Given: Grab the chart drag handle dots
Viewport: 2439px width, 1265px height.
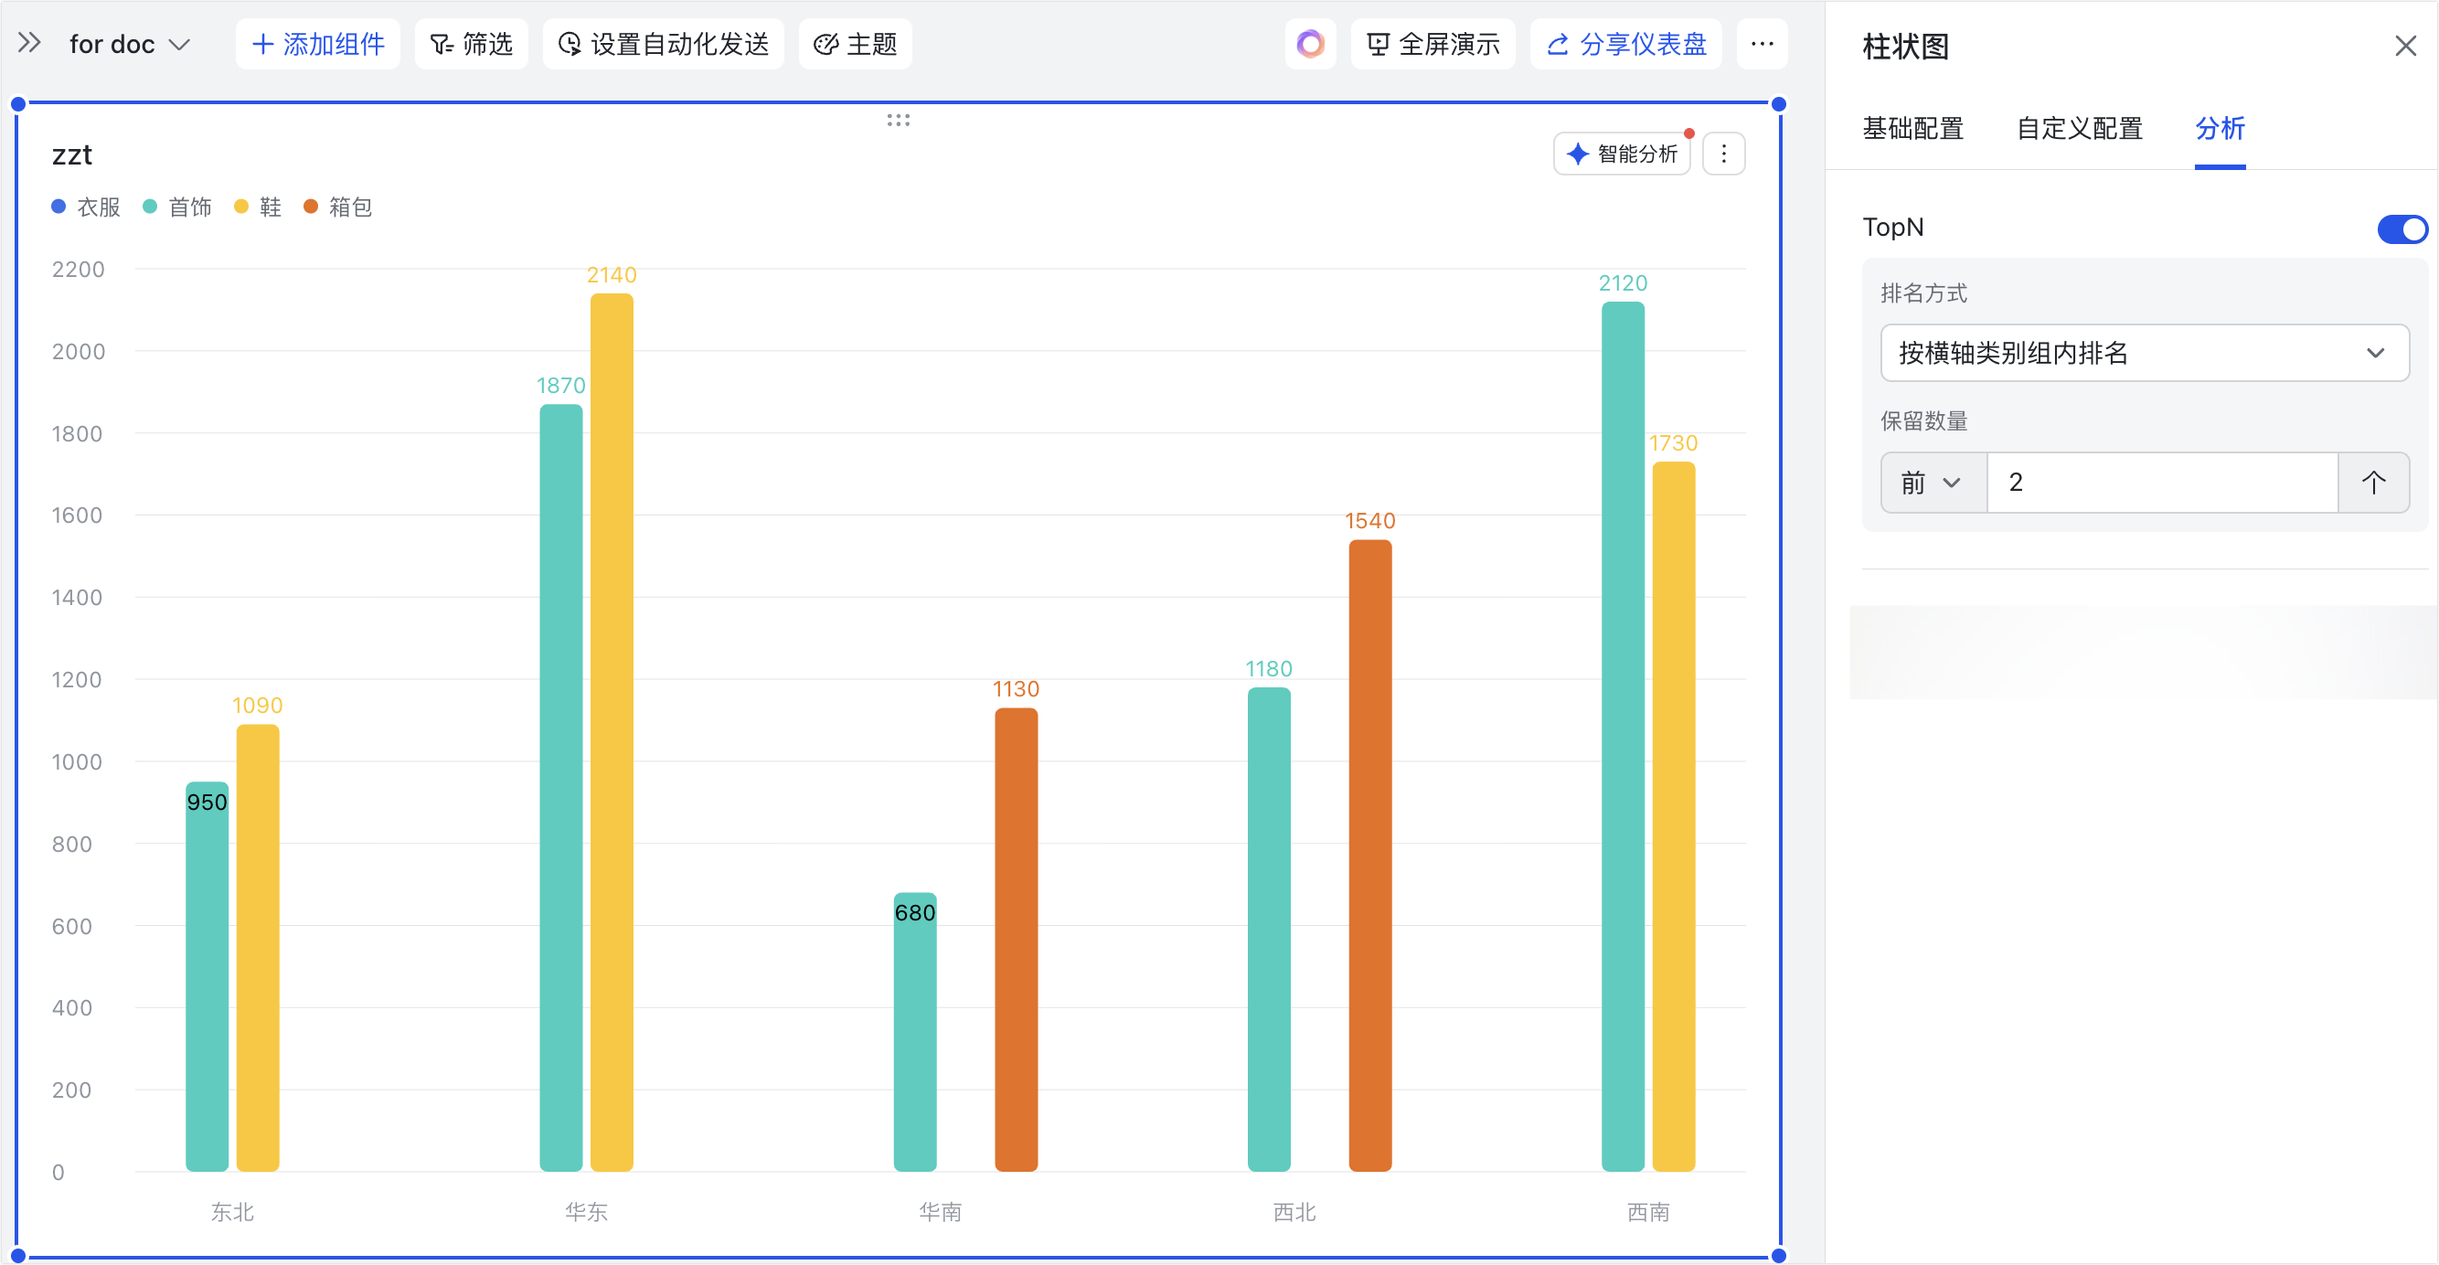Looking at the screenshot, I should (x=898, y=121).
